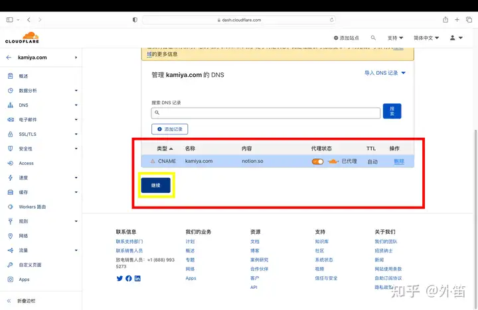Click the 网络 location pin icon

pyautogui.click(x=11, y=236)
